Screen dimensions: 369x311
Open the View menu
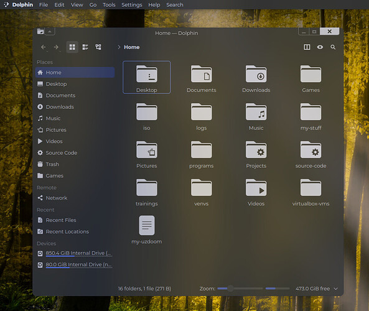tap(77, 5)
